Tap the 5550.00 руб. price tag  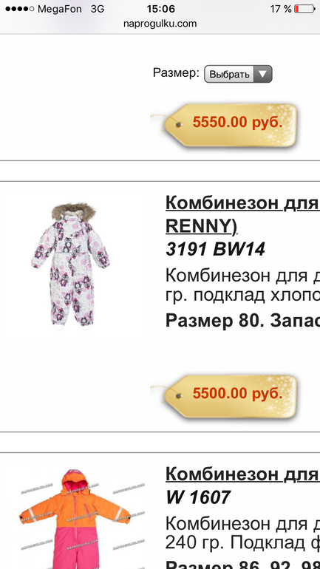(230, 125)
